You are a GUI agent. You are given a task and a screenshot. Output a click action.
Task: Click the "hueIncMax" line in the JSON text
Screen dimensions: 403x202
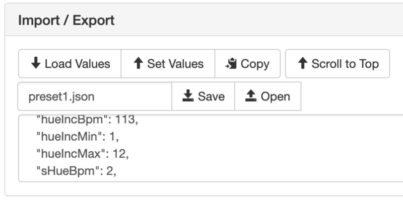coord(68,154)
